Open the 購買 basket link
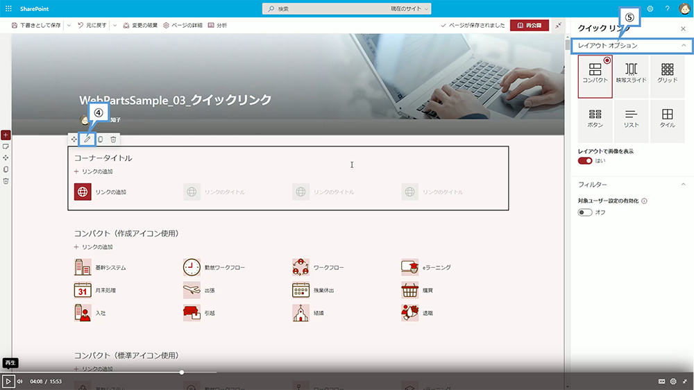694x390 pixels. click(417, 290)
